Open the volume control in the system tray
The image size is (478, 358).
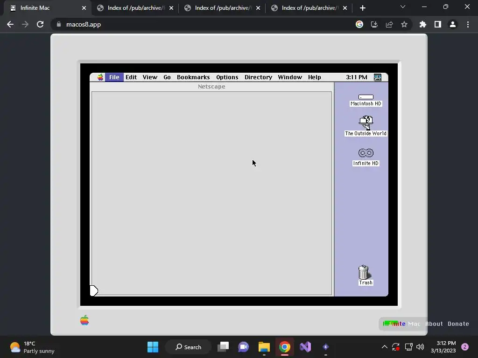[x=420, y=347]
